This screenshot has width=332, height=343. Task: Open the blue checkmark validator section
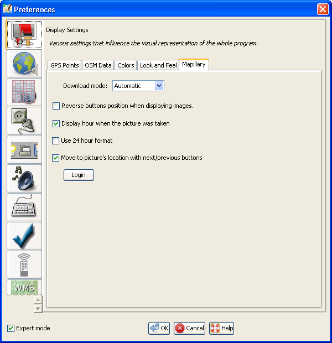pyautogui.click(x=23, y=236)
